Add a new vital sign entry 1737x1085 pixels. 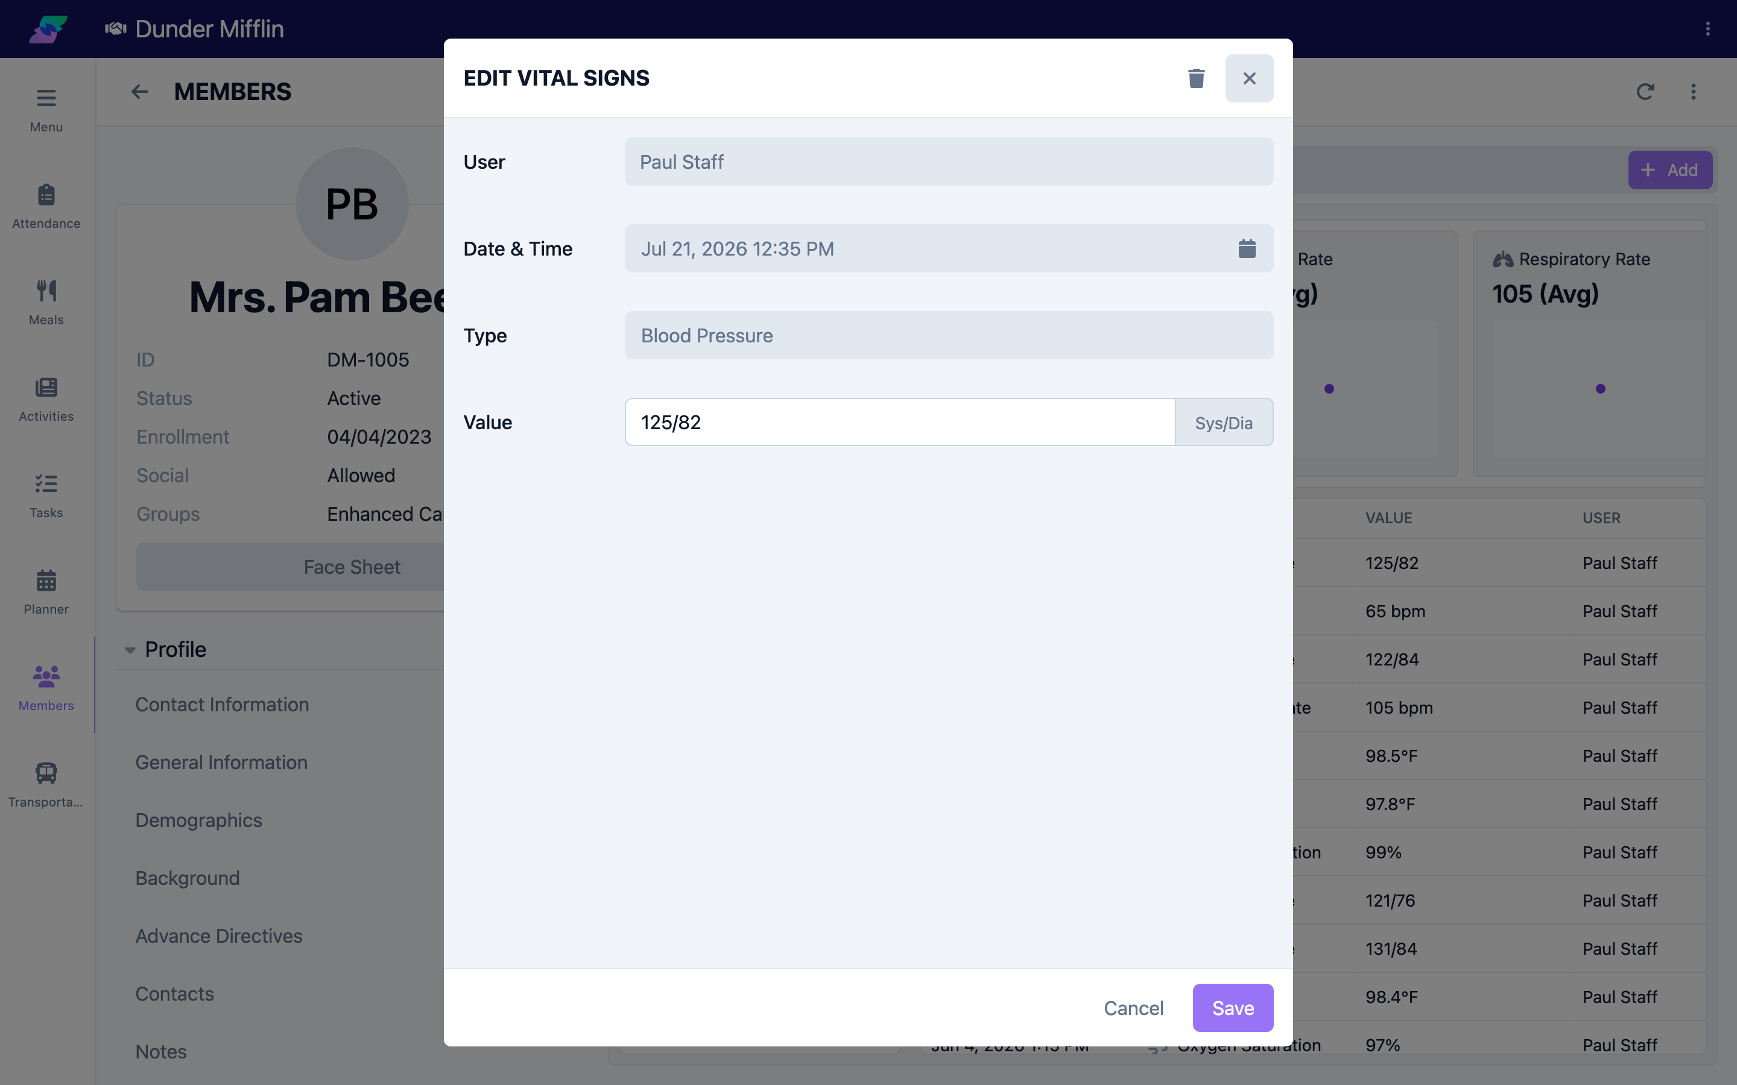(x=1669, y=170)
